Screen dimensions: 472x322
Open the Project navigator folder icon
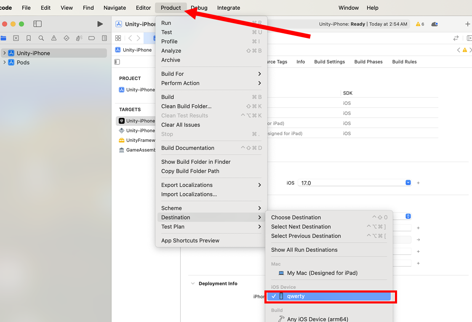[3, 38]
